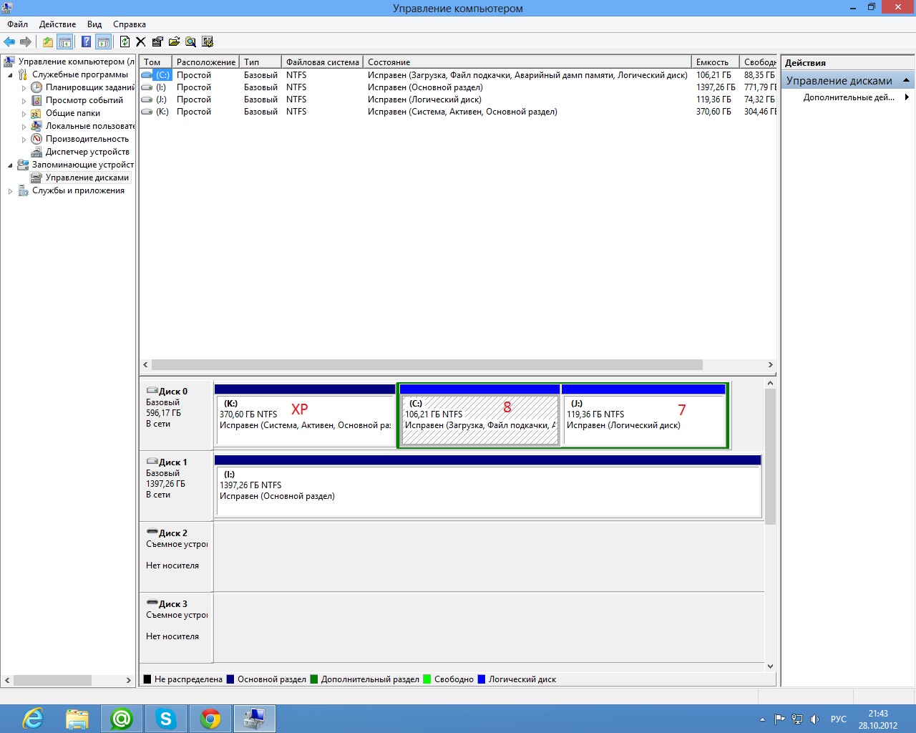Click the Диск 0 label box
This screenshot has height=733, width=916.
(176, 414)
